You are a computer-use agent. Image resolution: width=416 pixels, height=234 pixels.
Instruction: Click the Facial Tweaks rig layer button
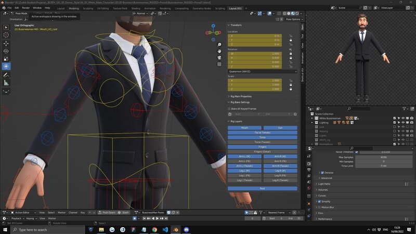262,132
